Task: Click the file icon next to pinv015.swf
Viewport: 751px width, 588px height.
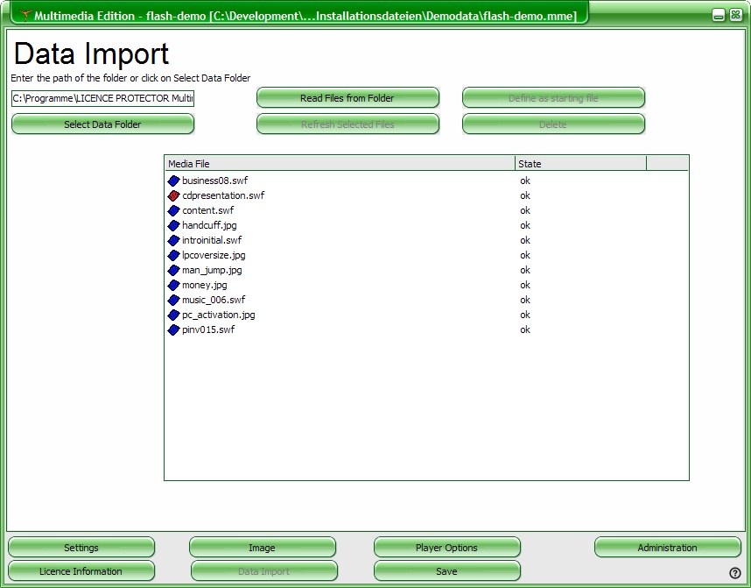Action: [173, 329]
